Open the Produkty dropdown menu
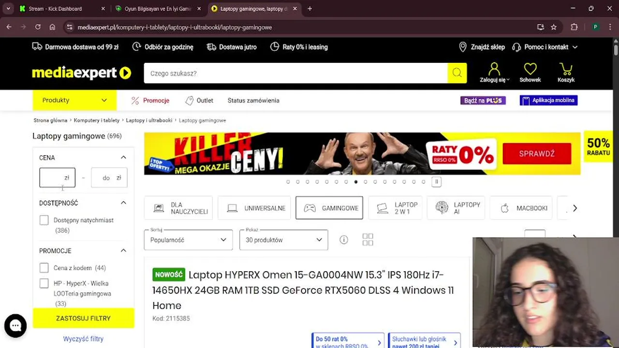The height and width of the screenshot is (348, 619). pyautogui.click(x=74, y=100)
